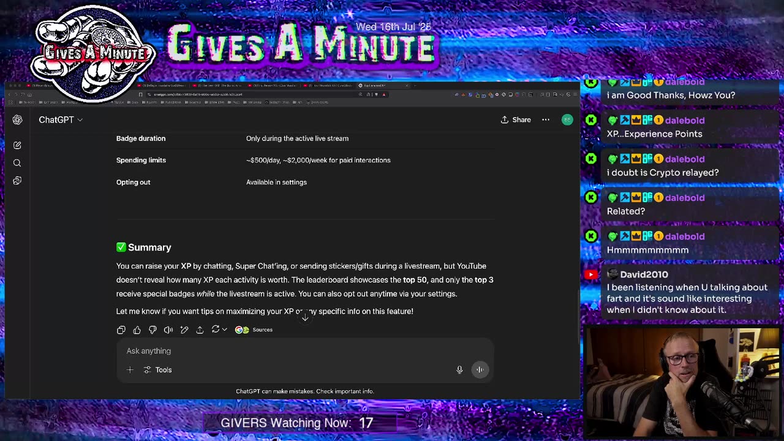Screen dimensions: 784x441
Task: Click the YouTube icon beside David2010
Action: 590,274
